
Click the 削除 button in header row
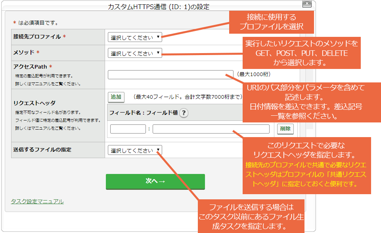coord(285,129)
